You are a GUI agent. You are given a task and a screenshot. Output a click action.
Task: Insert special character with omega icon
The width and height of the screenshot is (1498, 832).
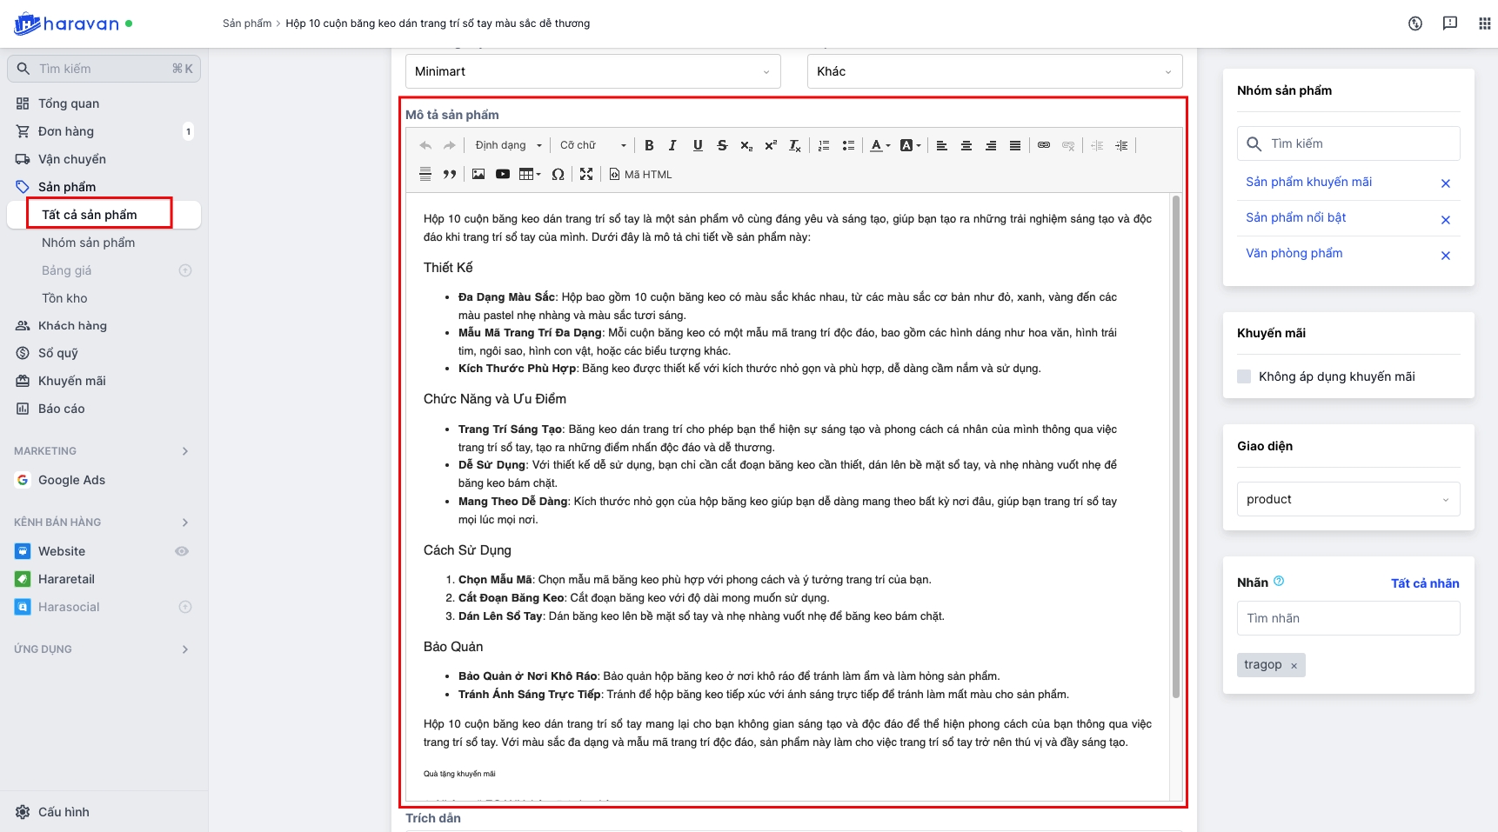tap(558, 175)
